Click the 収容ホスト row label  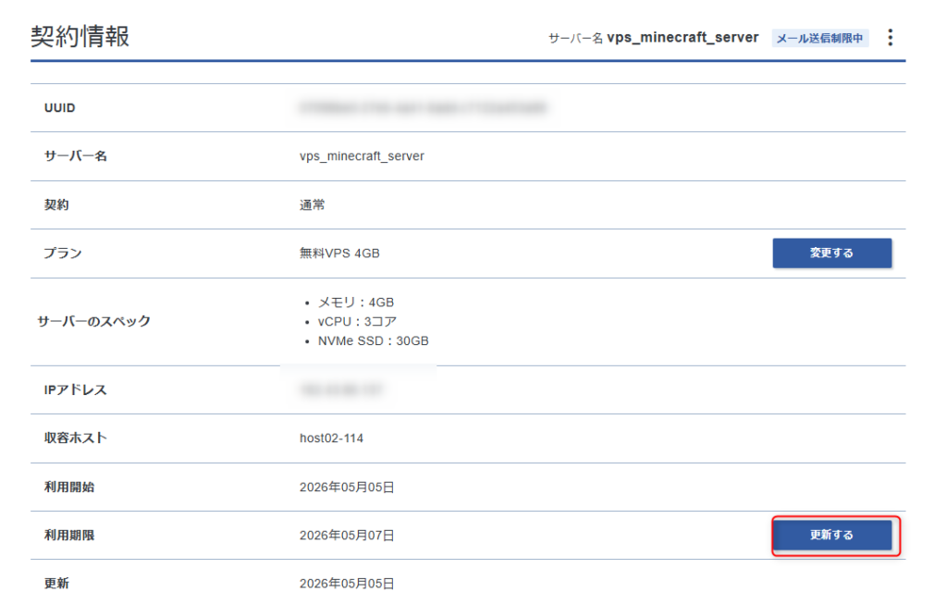(76, 438)
